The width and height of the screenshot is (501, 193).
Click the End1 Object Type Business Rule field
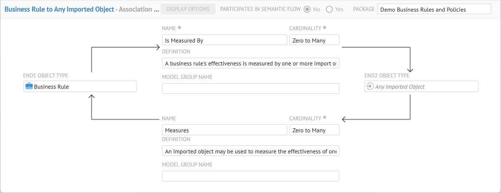[80, 87]
